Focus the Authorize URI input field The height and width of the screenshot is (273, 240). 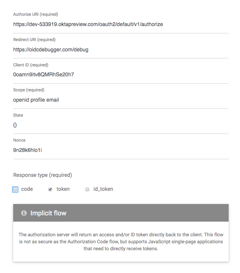click(x=121, y=25)
